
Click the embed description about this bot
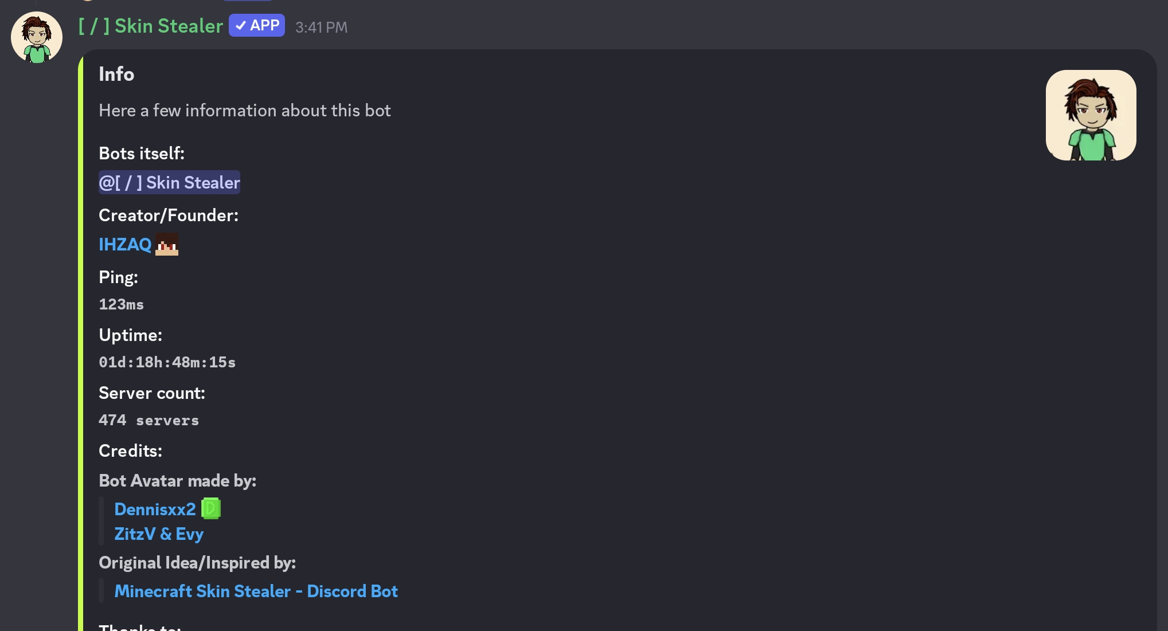coord(244,111)
